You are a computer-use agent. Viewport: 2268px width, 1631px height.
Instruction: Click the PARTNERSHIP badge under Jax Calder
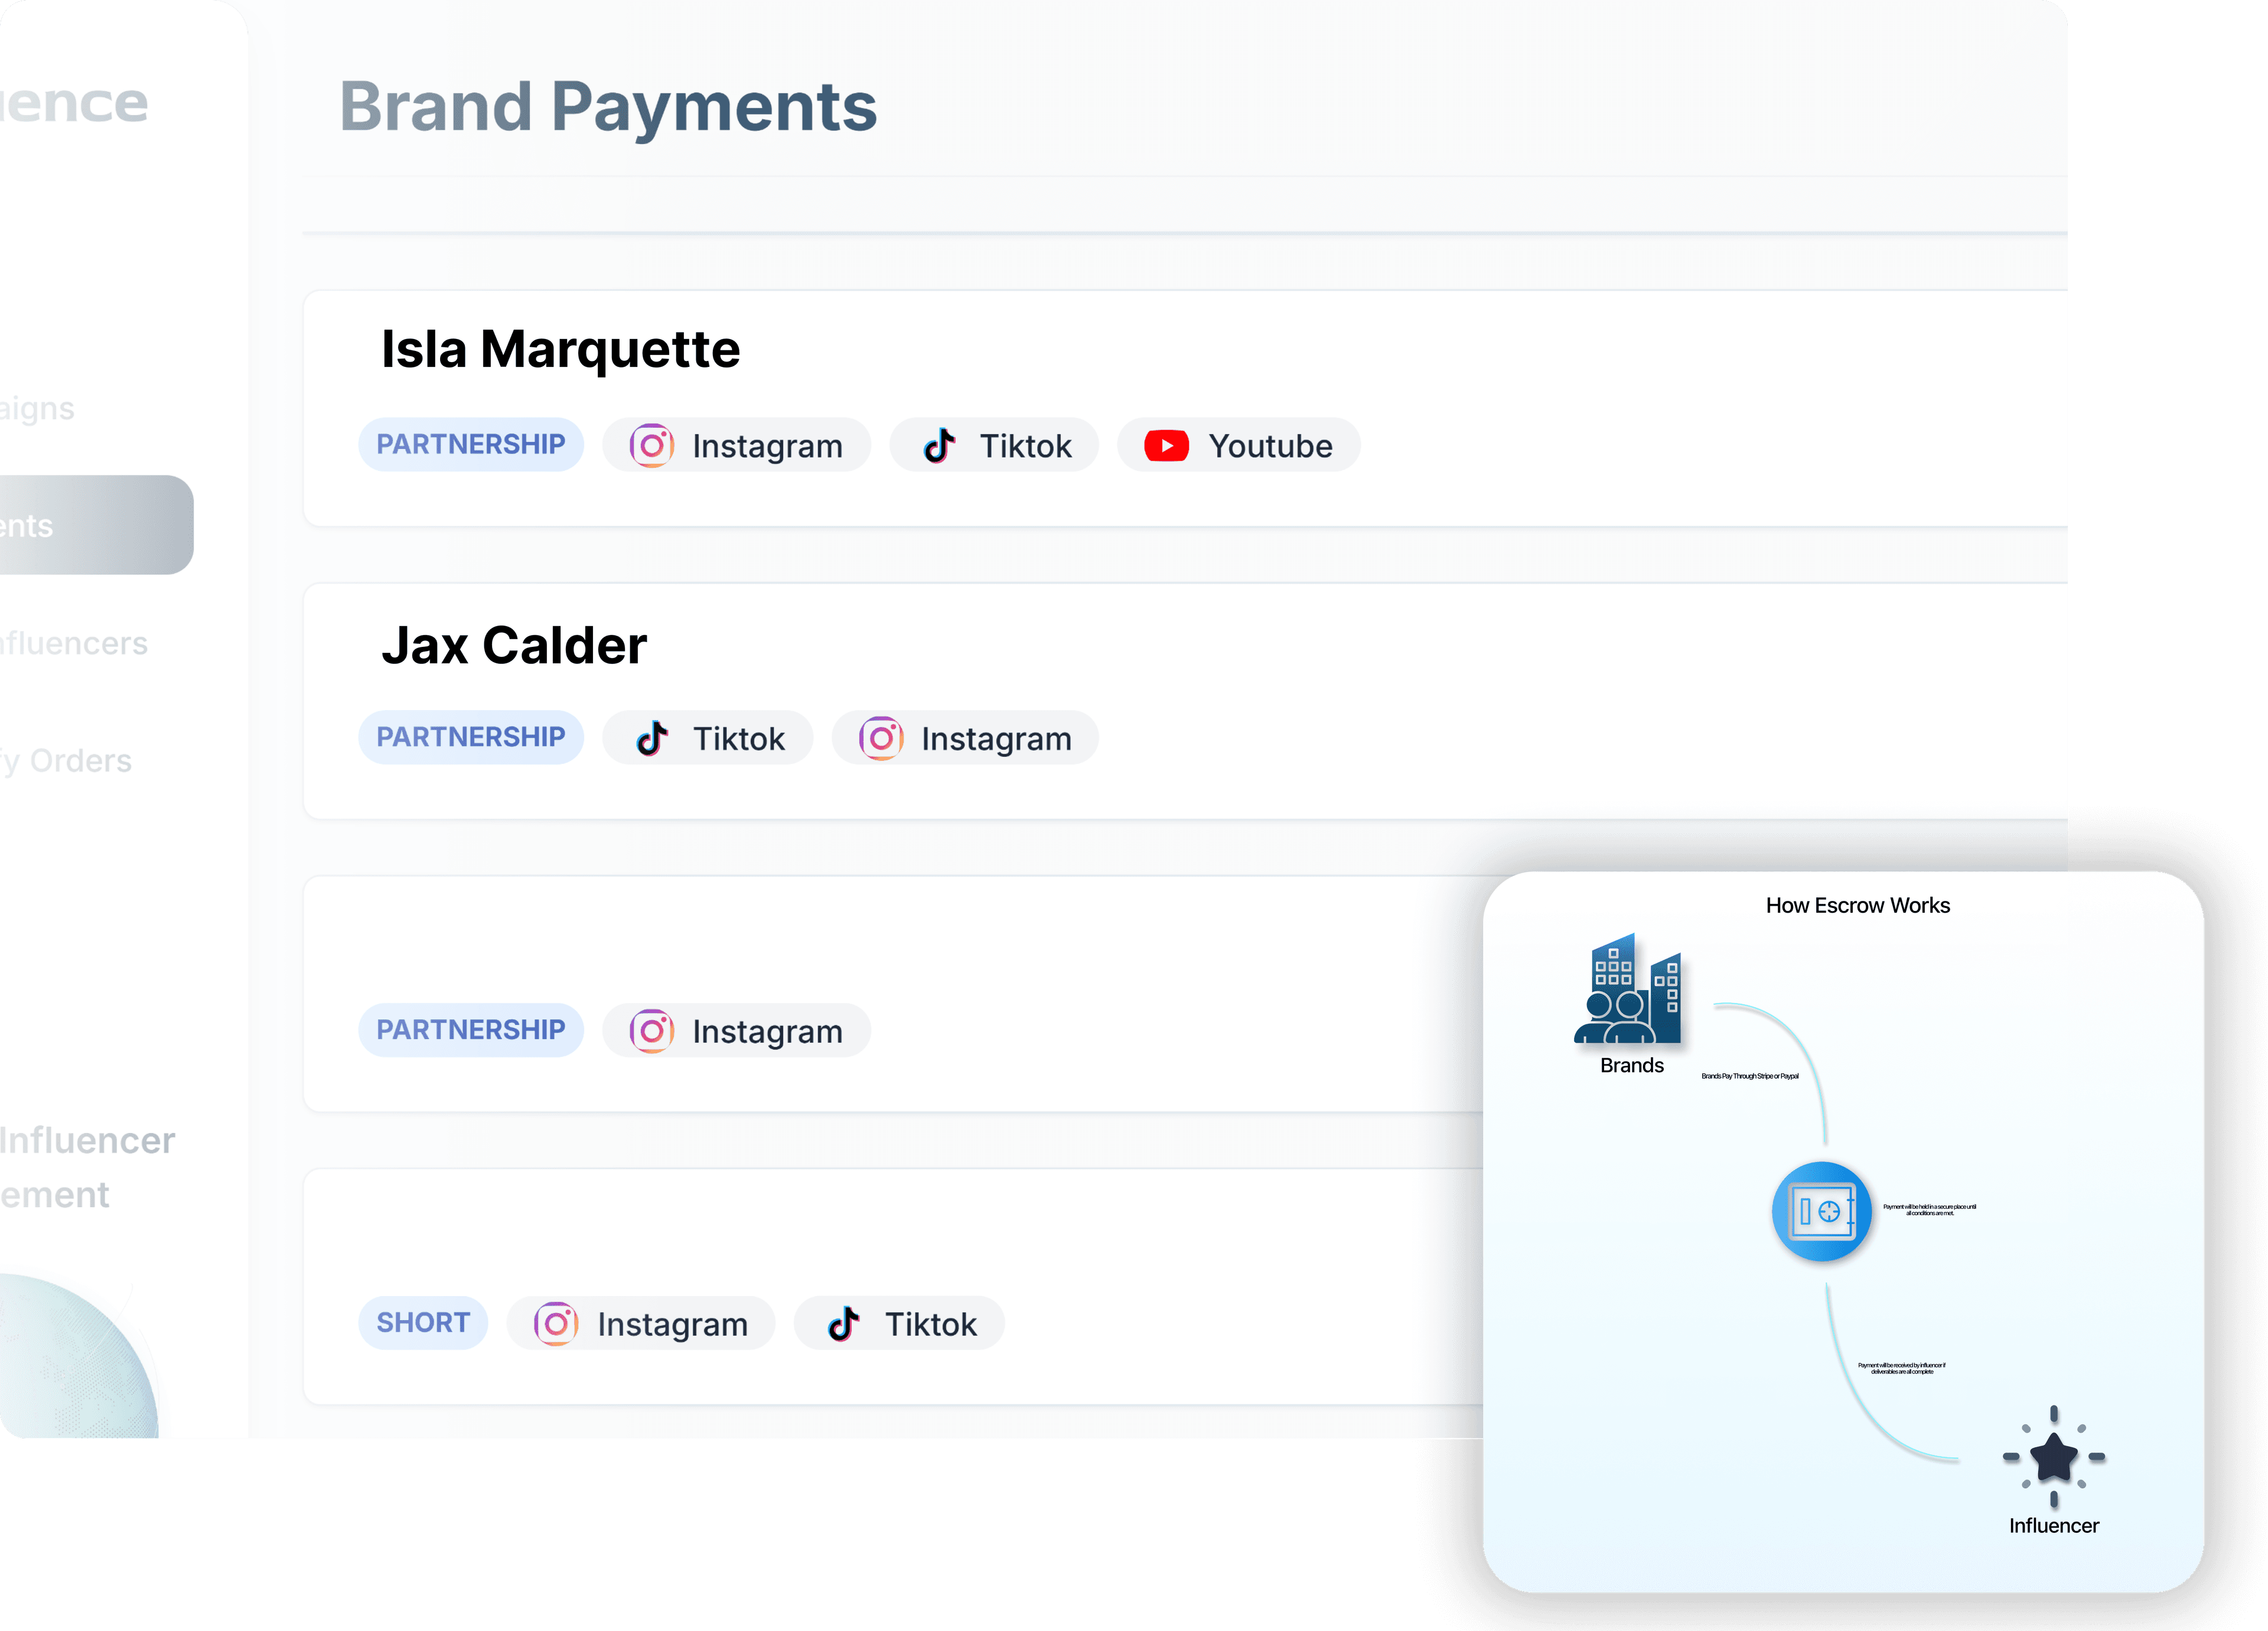coord(471,737)
